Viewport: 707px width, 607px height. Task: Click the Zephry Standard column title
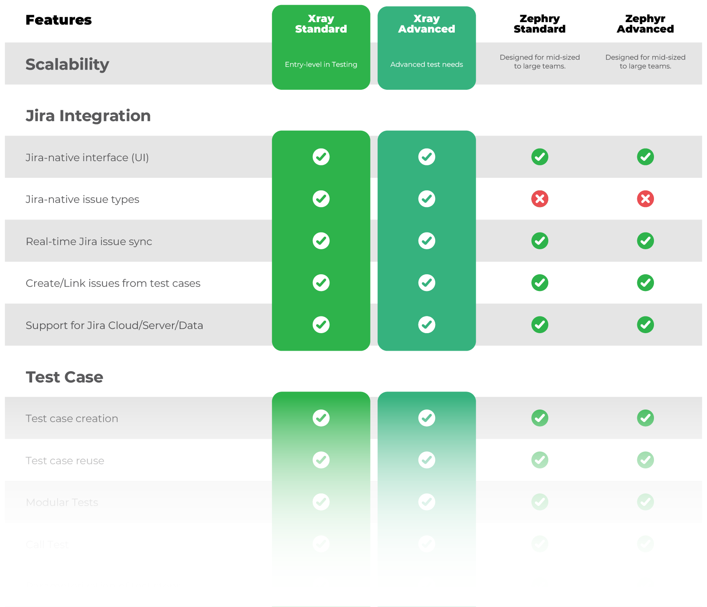pyautogui.click(x=540, y=24)
